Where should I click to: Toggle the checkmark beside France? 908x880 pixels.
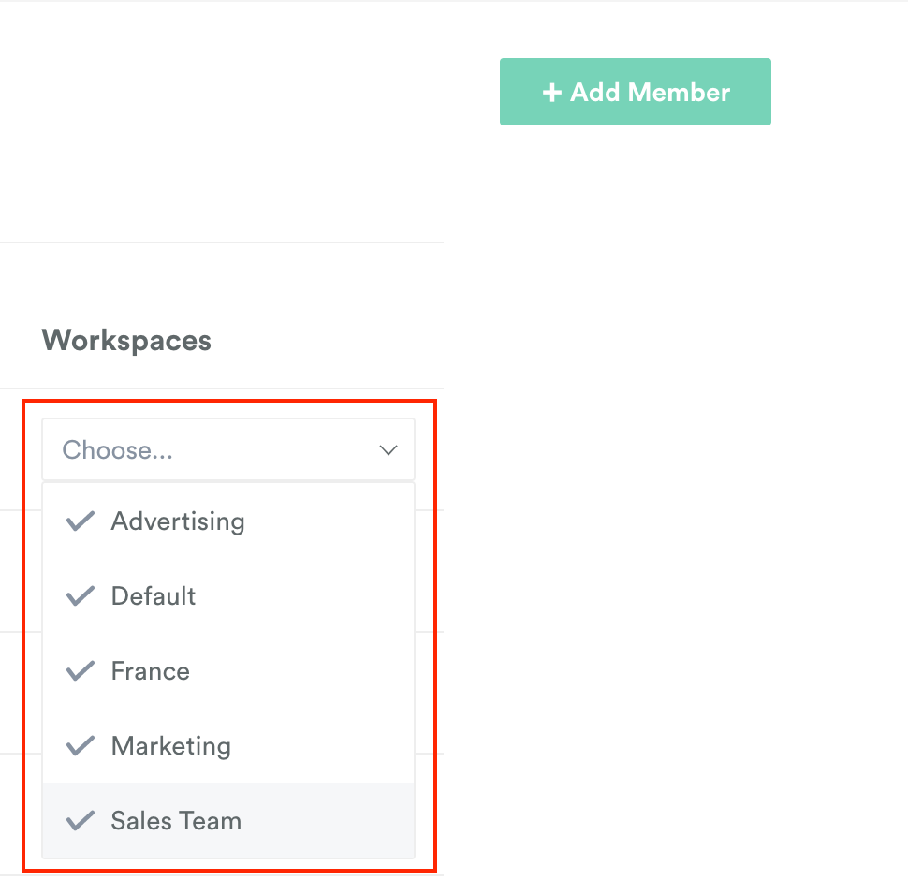80,671
